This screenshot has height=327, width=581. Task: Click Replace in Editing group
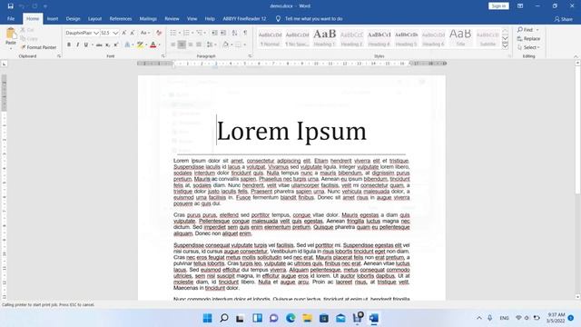point(528,38)
